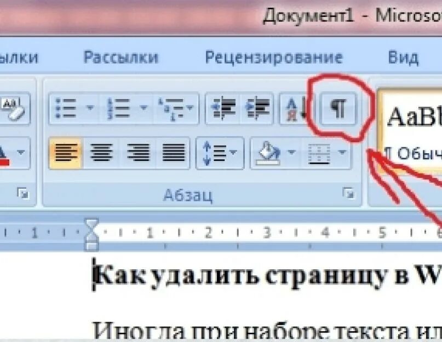The image size is (442, 342).
Task: Apply shading with the paint bucket
Action: tap(268, 153)
